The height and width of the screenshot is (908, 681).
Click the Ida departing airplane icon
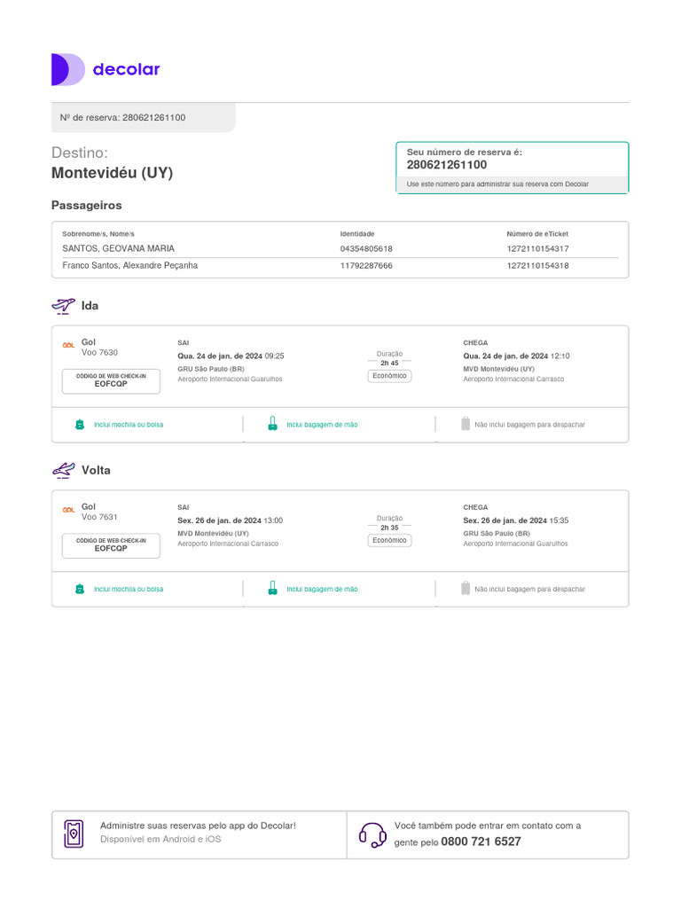tap(63, 306)
